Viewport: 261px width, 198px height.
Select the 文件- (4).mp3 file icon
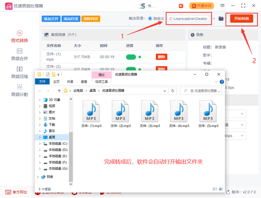click(x=179, y=111)
